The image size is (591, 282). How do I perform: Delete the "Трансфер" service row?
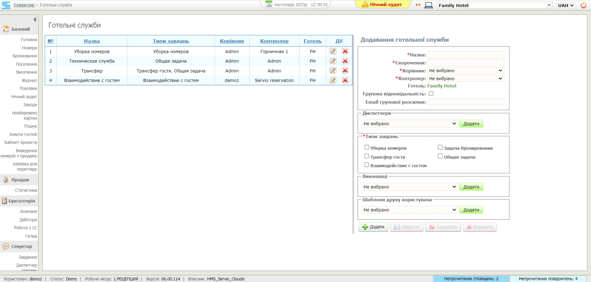click(x=345, y=70)
